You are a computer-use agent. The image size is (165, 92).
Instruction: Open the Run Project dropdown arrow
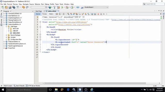(64, 7)
